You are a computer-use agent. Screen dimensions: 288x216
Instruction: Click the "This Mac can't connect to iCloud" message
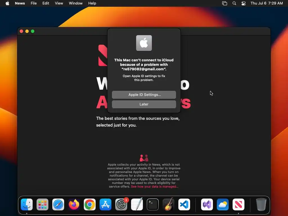tap(144, 64)
